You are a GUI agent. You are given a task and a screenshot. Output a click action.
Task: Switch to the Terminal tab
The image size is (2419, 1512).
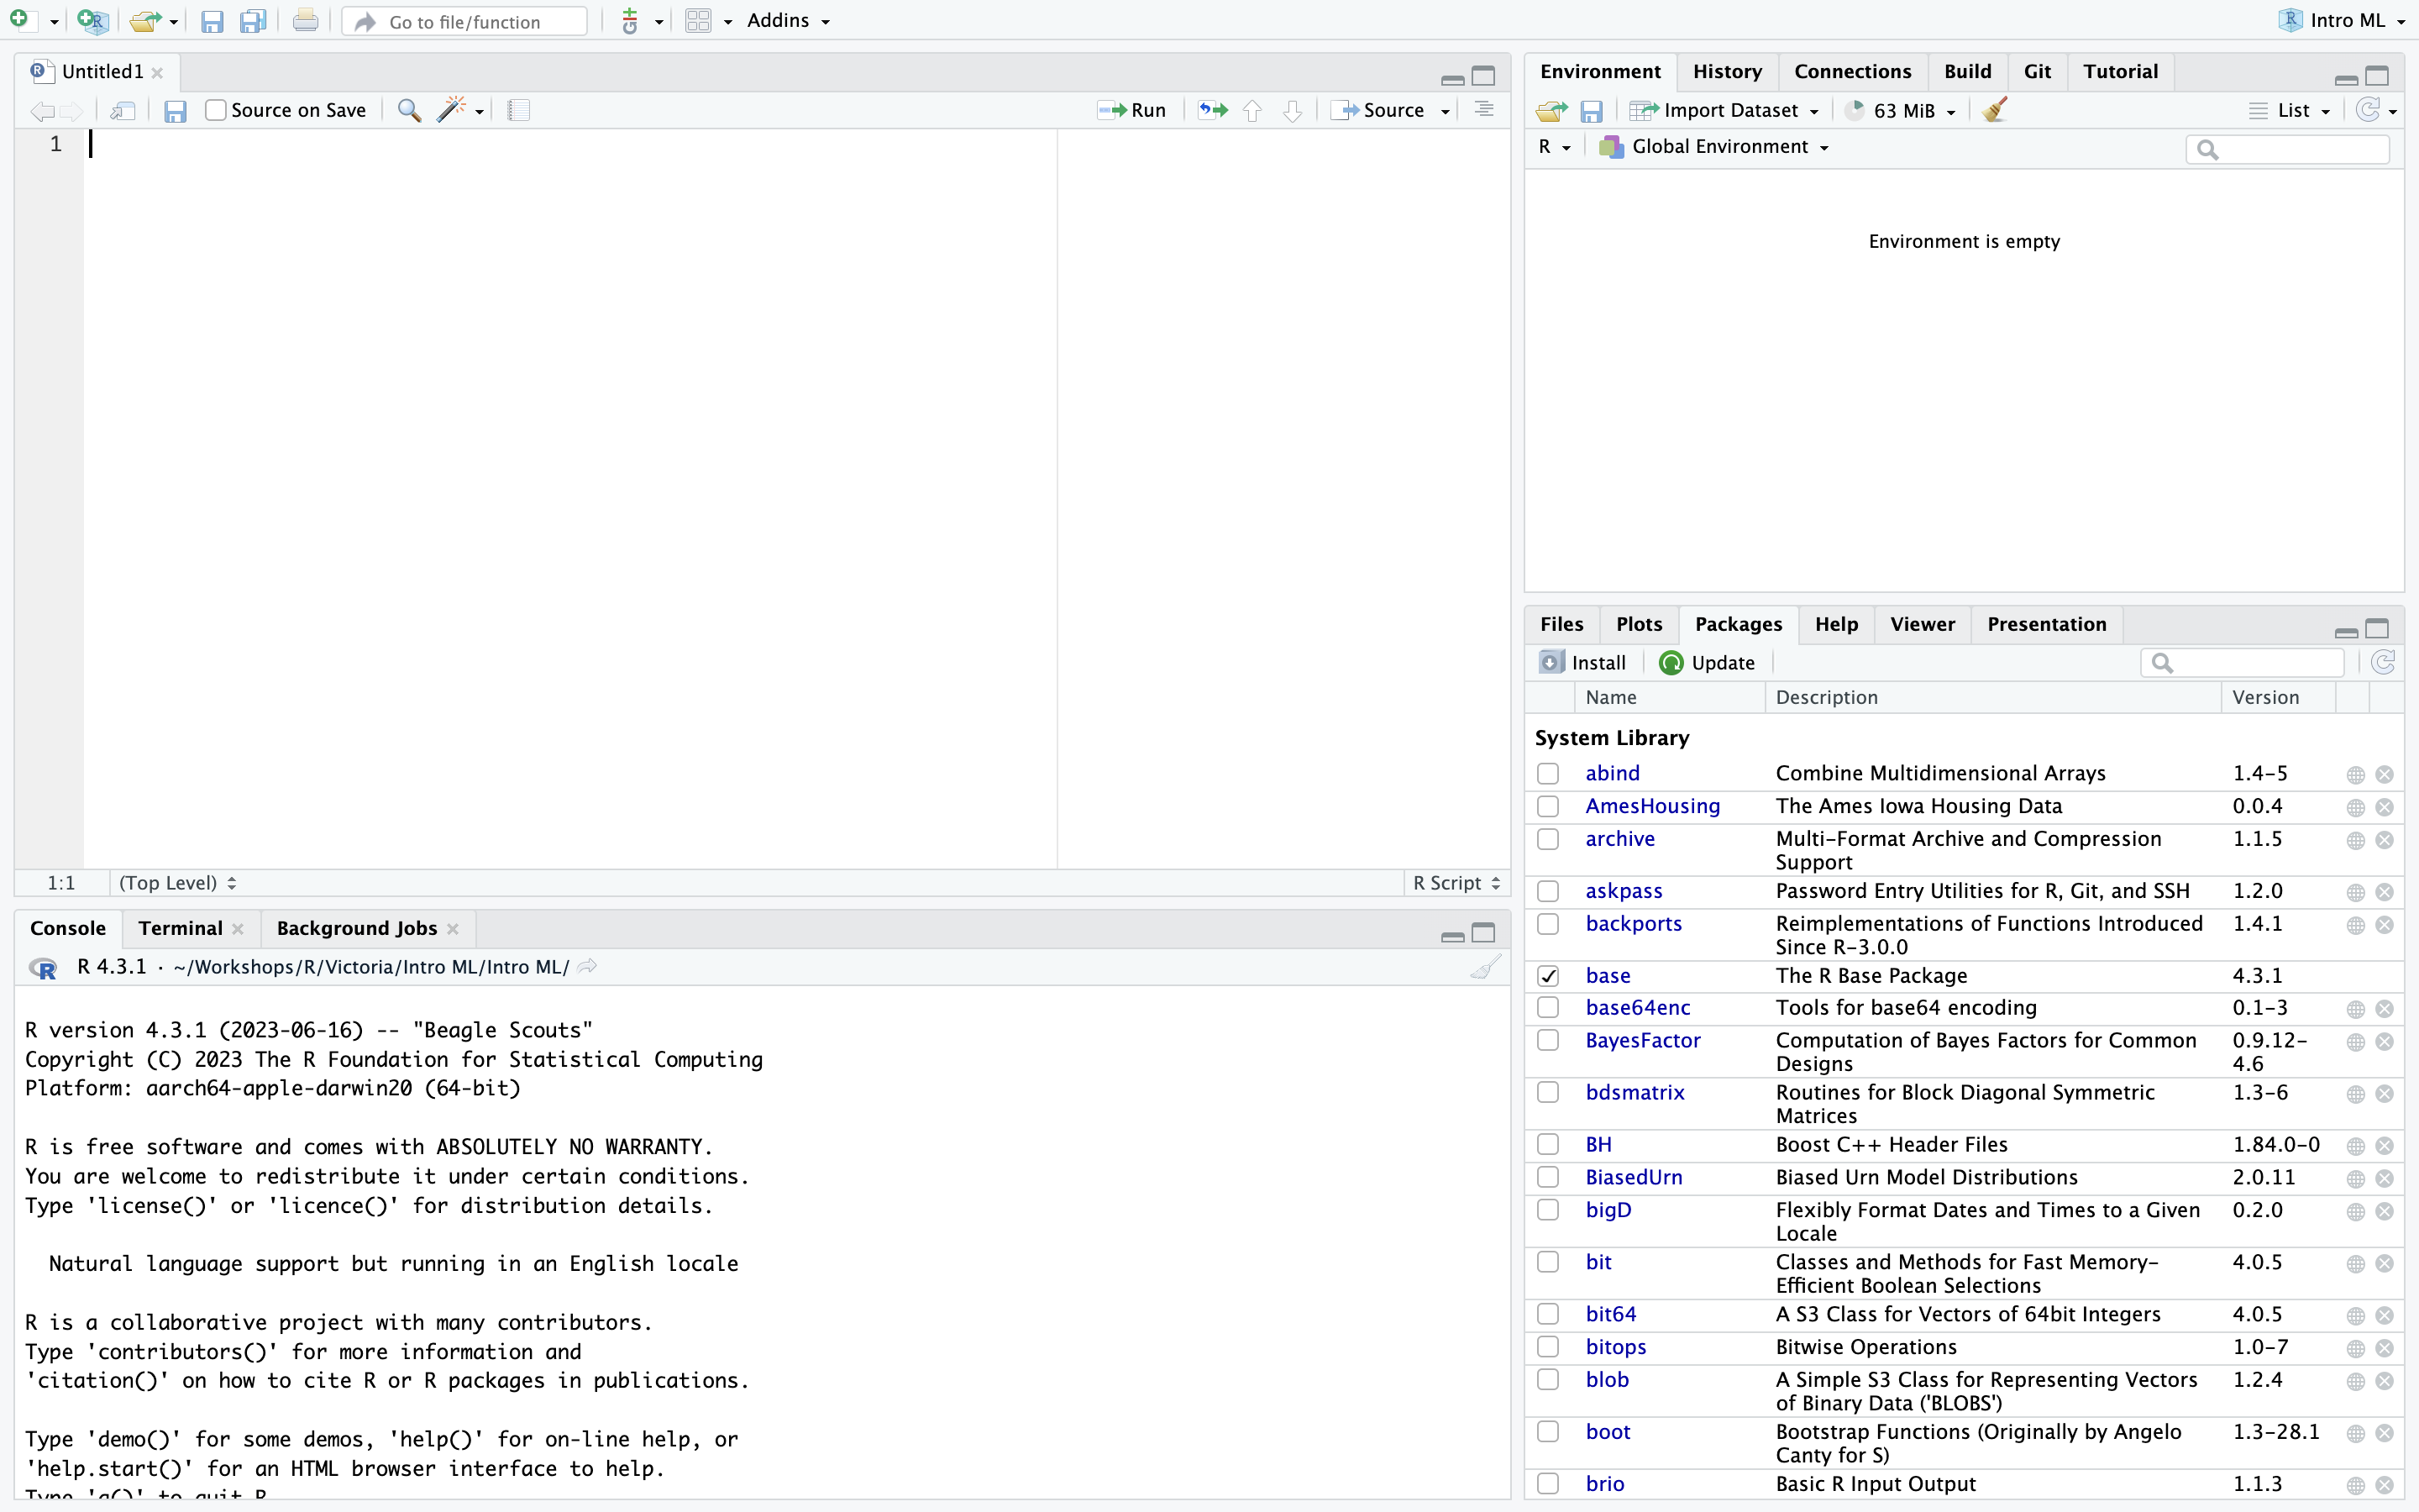pyautogui.click(x=182, y=928)
